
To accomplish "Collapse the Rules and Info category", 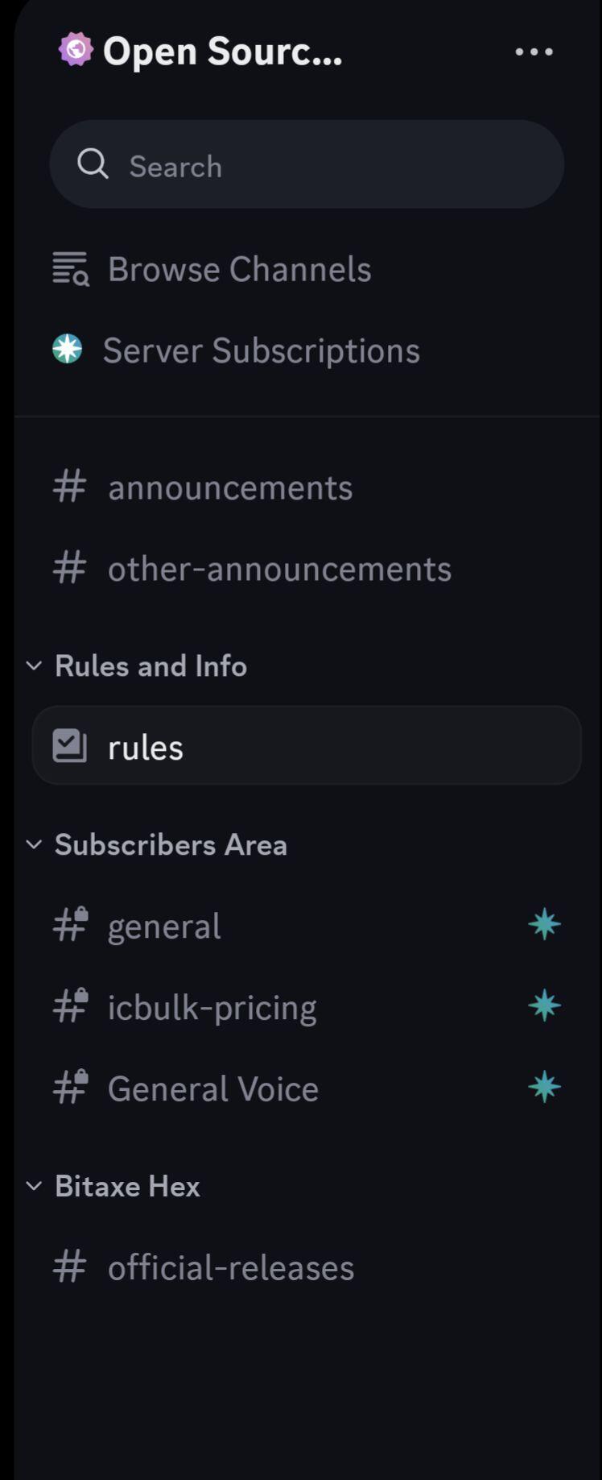I will coord(137,666).
